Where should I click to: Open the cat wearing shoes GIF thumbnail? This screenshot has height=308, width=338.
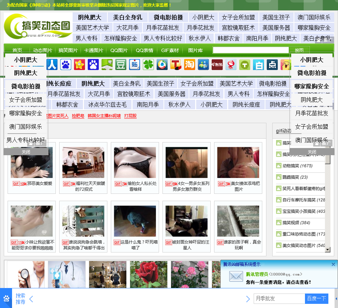point(135,221)
